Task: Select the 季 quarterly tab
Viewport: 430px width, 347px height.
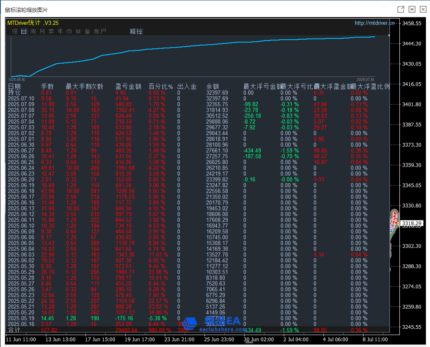Action: coord(51,31)
